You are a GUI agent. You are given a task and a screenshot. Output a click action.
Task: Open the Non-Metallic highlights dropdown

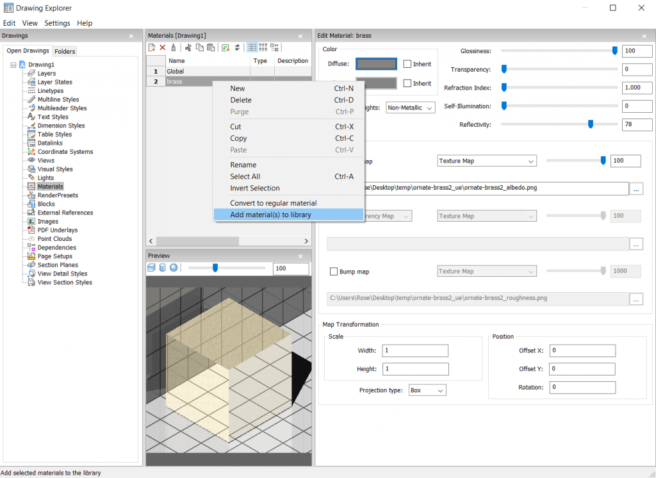411,107
